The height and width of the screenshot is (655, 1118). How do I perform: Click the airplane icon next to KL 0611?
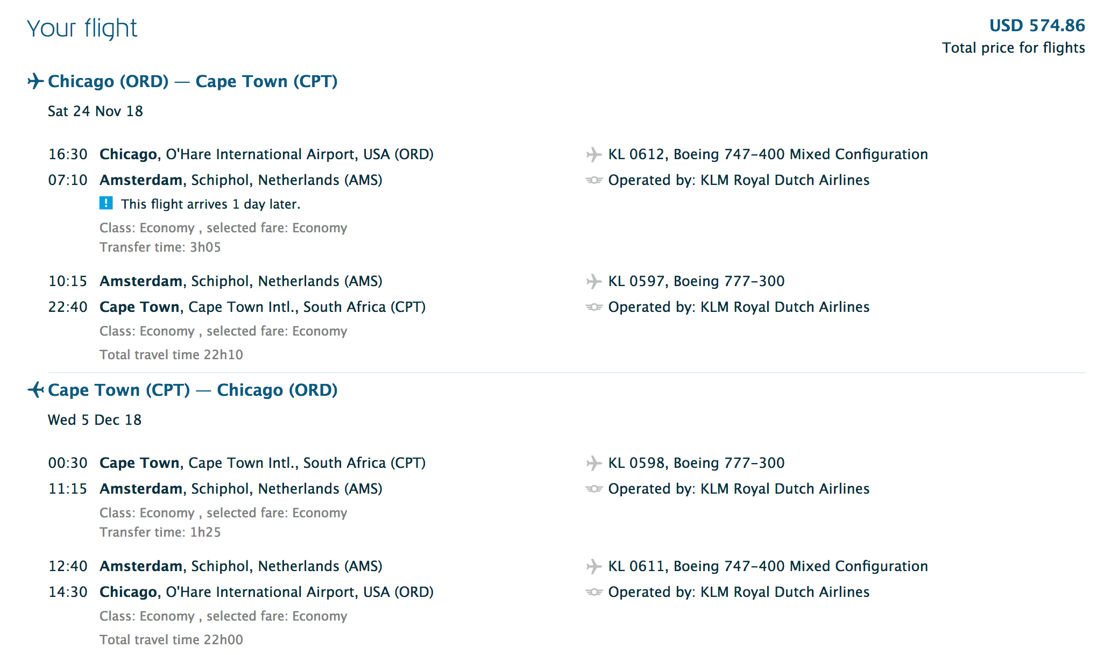click(593, 567)
